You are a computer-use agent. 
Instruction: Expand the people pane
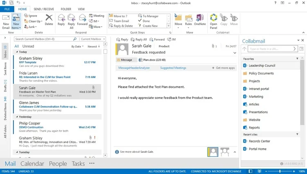pyautogui.click(x=235, y=152)
